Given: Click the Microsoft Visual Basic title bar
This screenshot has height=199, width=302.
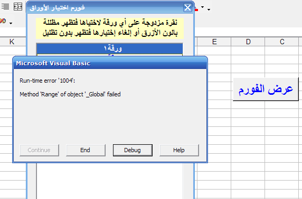Looking at the screenshot, I should (110, 63).
